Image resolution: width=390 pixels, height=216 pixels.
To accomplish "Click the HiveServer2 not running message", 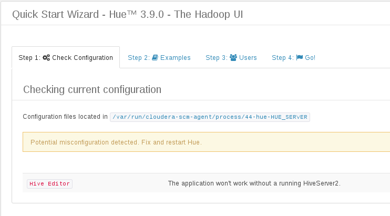I will click(x=254, y=183).
